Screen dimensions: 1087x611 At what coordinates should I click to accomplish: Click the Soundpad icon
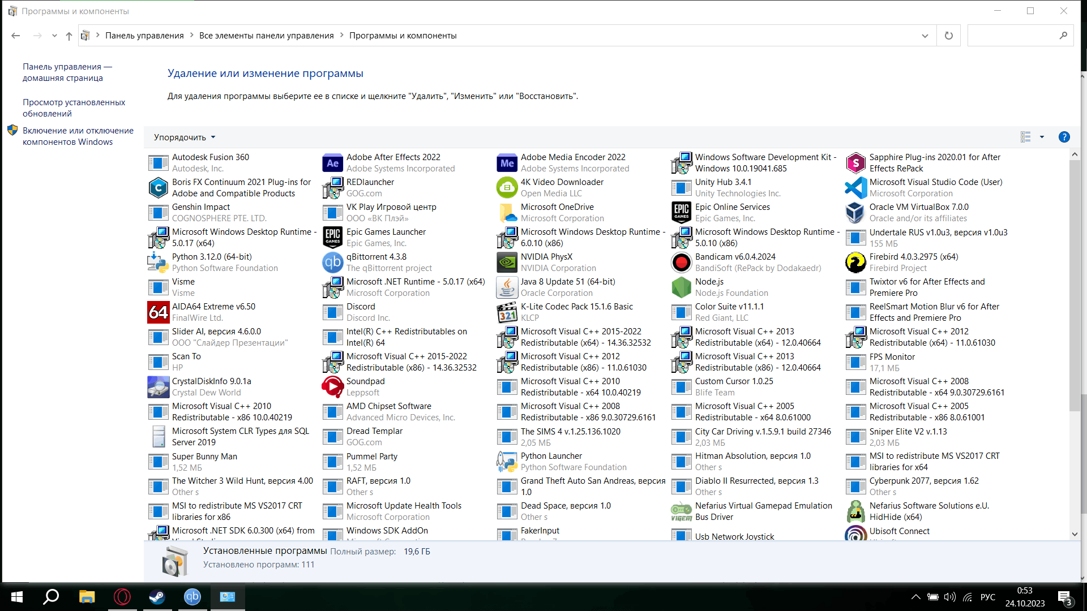coord(333,387)
